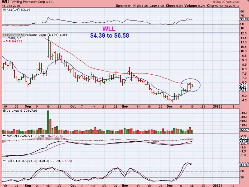Click the 5.73 EMA price tag on right axis
The width and height of the screenshot is (249, 187).
[x=243, y=90]
